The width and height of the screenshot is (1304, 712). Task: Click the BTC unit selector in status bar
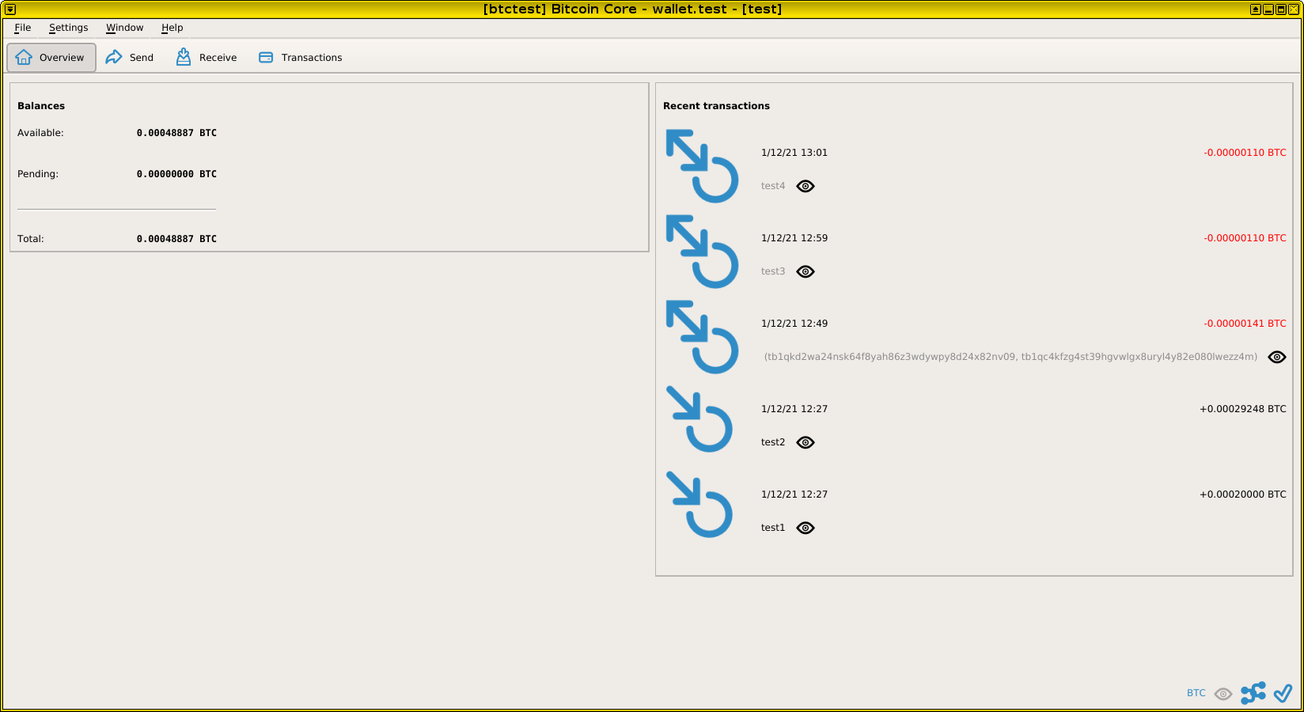tap(1196, 693)
